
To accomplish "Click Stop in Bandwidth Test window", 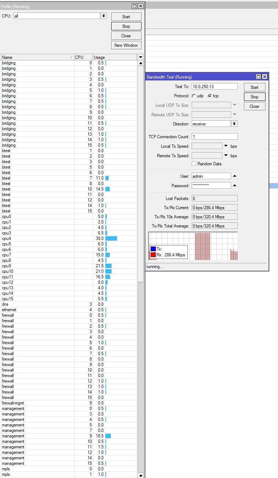I will click(x=255, y=97).
